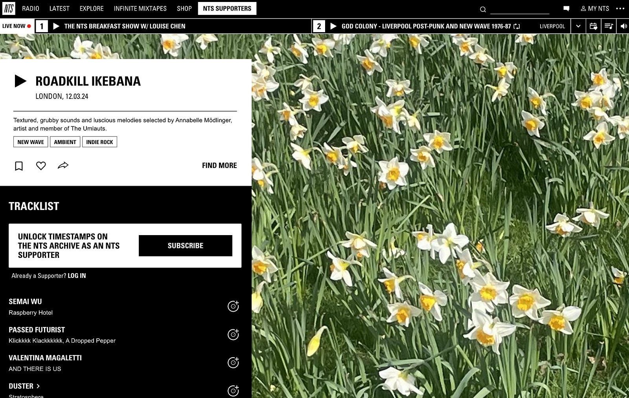Visit the Shop page
629x398 pixels.
(184, 8)
